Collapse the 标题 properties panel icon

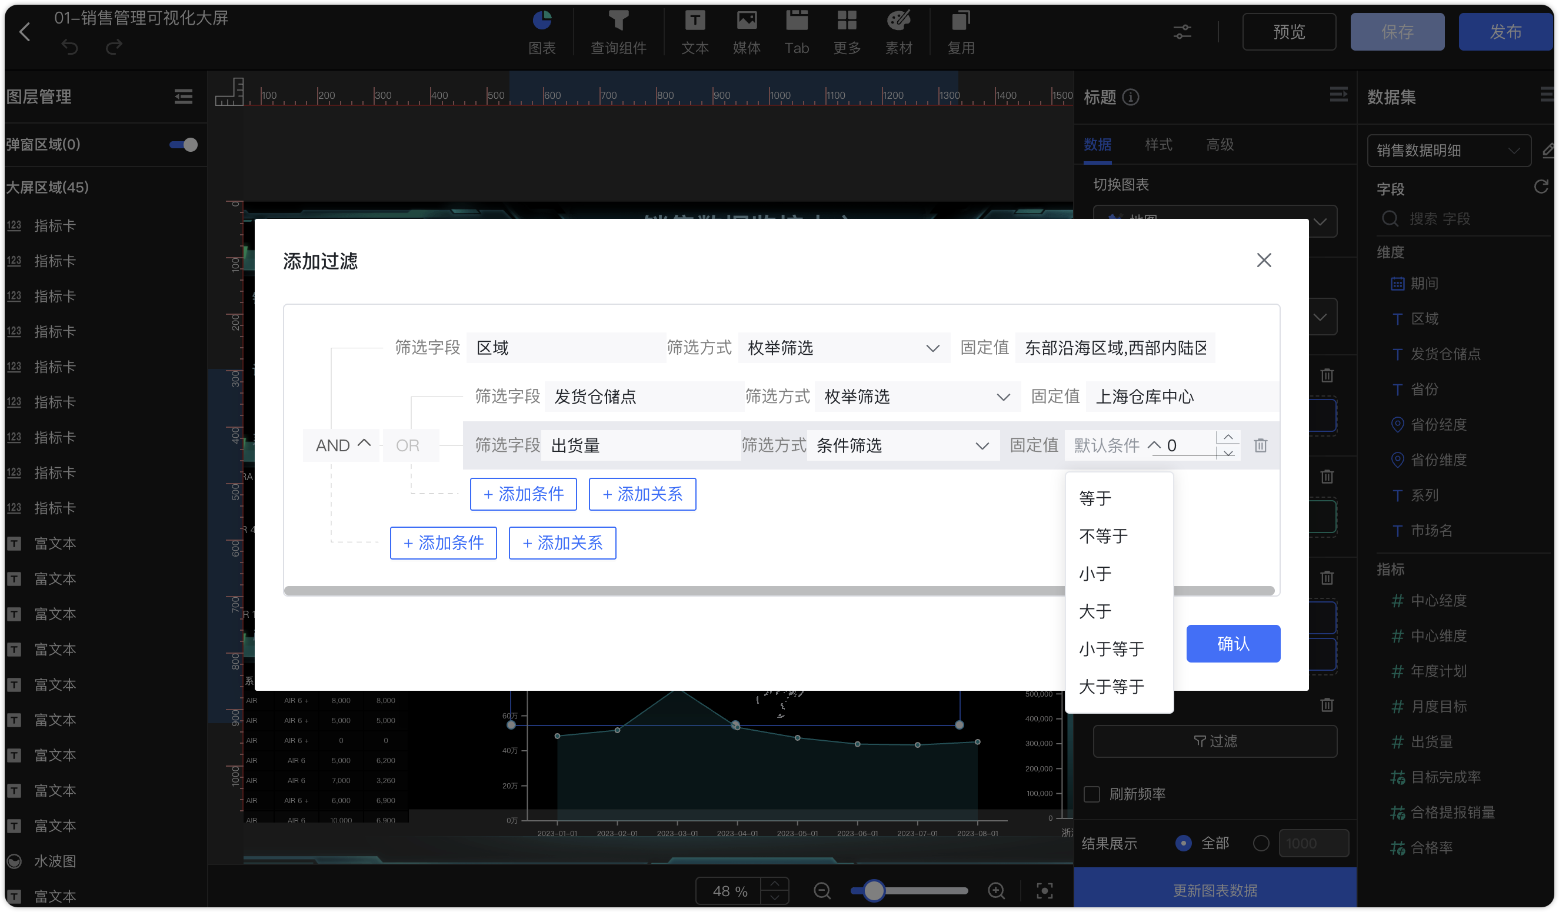pos(1338,95)
